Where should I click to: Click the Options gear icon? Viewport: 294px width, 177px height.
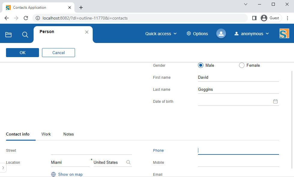pyautogui.click(x=189, y=34)
